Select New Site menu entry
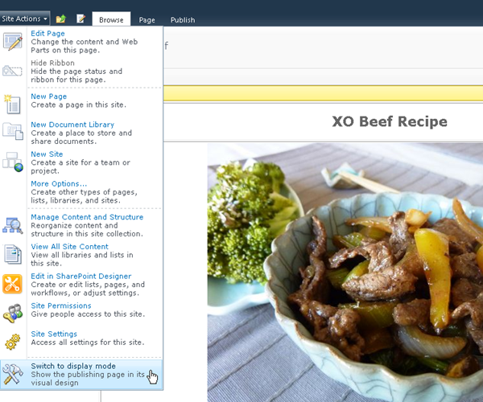Image resolution: width=483 pixels, height=402 pixels. click(x=81, y=162)
